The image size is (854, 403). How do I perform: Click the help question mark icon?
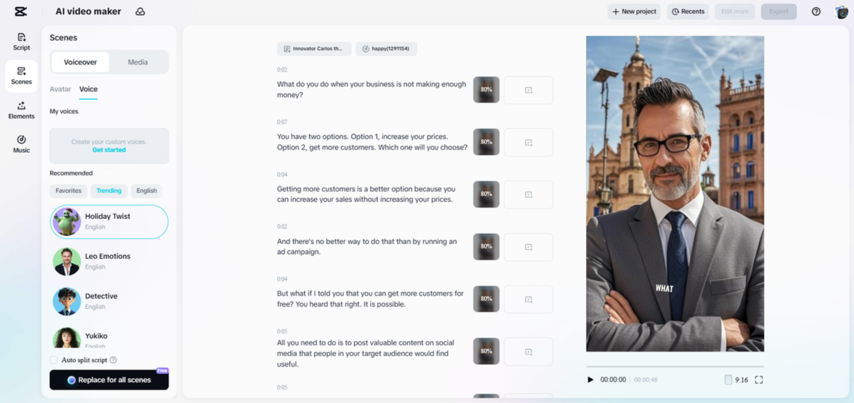(x=816, y=11)
